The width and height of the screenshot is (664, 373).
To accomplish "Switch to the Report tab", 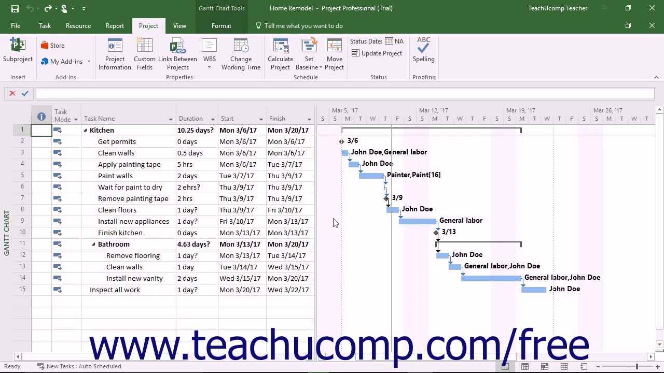I will 115,26.
